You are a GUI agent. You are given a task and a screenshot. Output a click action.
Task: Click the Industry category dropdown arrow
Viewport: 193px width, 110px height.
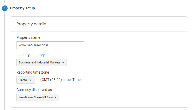pyautogui.click(x=63, y=63)
